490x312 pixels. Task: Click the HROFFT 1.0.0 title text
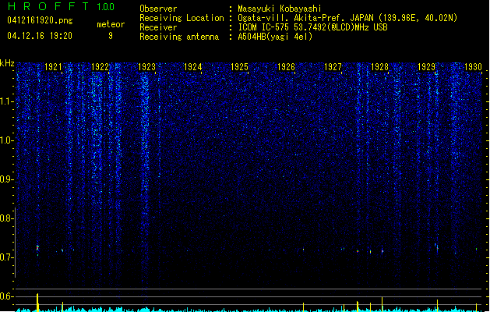(61, 6)
